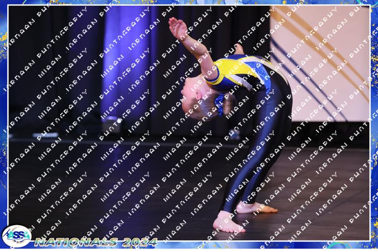The image size is (378, 252).
Task: Click the ASSA logo badge
Action: [17, 236]
